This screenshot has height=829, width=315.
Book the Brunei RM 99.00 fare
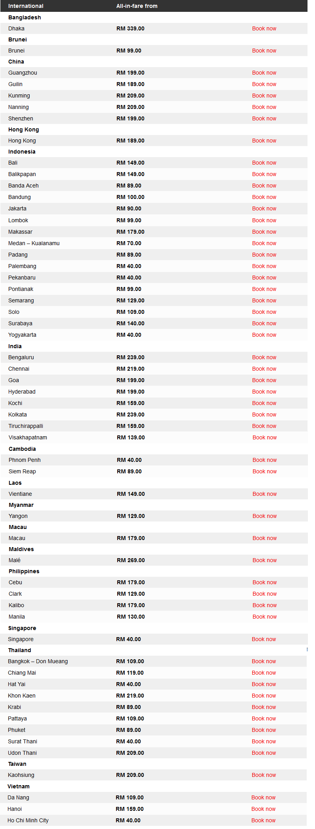coord(264,51)
